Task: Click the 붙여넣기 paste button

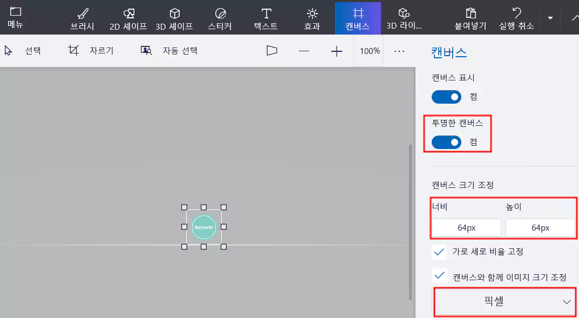Action: tap(469, 17)
